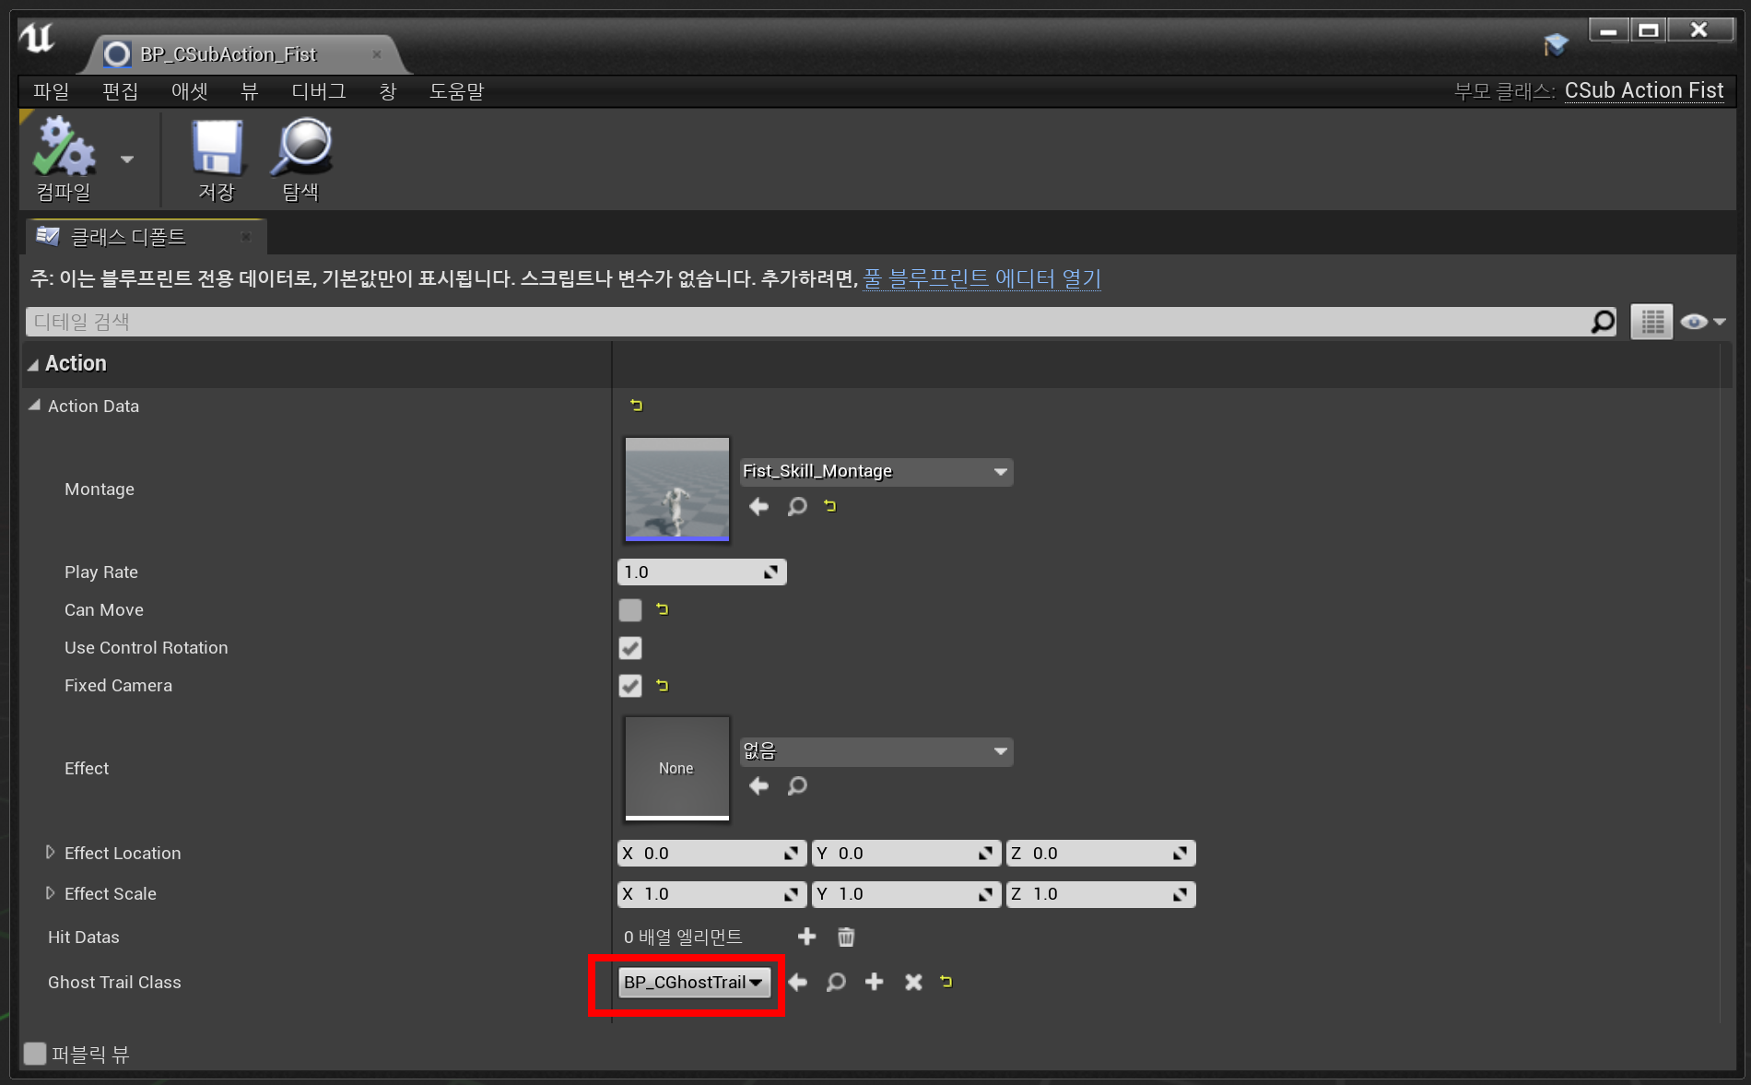Add element to Hit Datas array
The image size is (1751, 1085).
click(806, 937)
